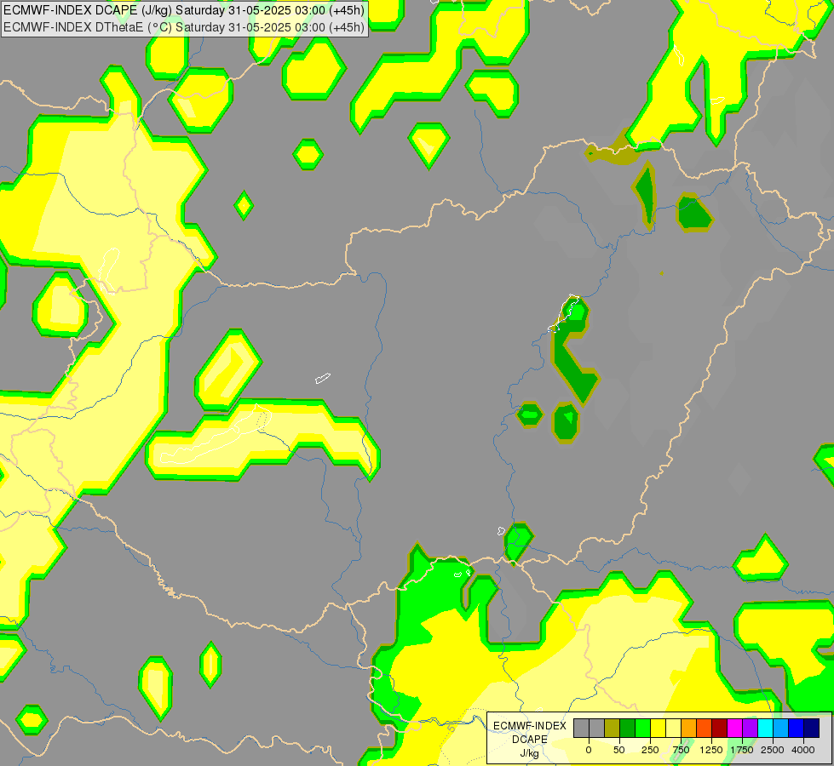This screenshot has width=834, height=766.
Task: Click the legend tick value 1750
Action: coord(742,750)
